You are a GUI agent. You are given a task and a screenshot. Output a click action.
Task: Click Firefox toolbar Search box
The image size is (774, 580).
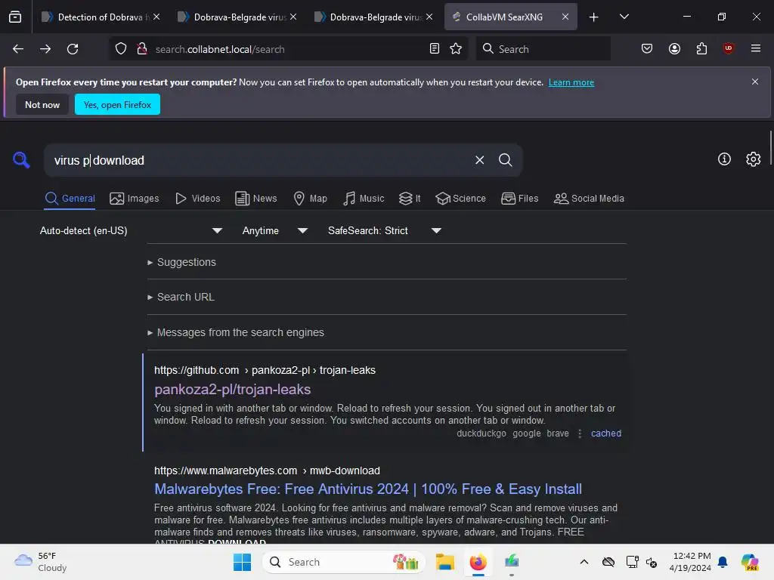(543, 49)
